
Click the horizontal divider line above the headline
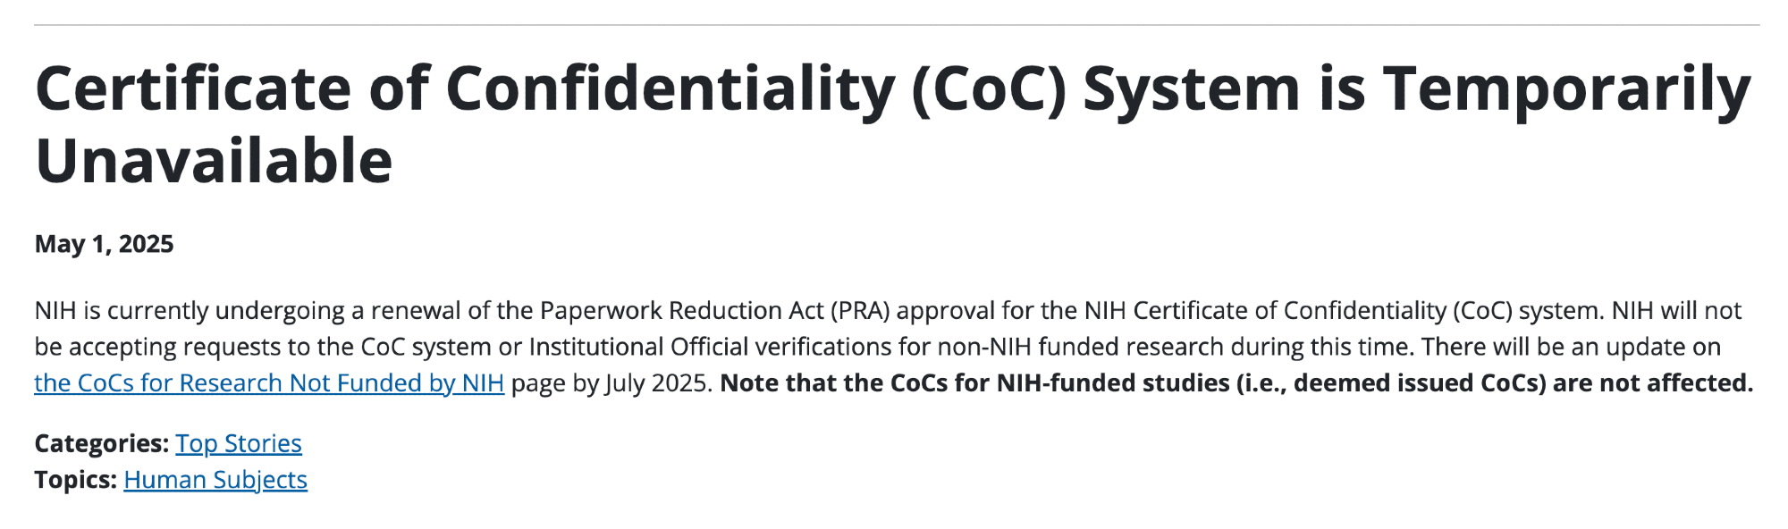coord(894,25)
